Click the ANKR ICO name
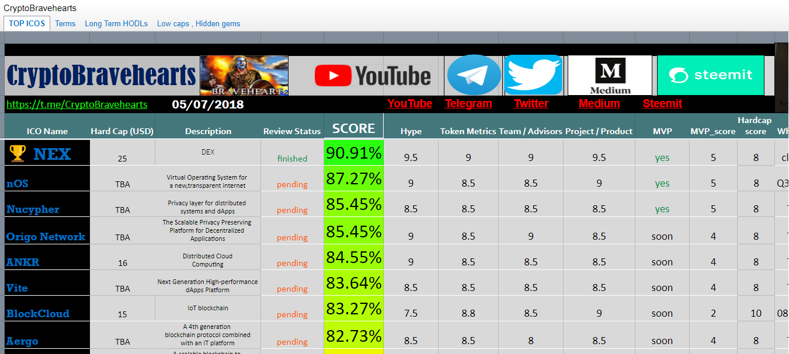 [23, 262]
